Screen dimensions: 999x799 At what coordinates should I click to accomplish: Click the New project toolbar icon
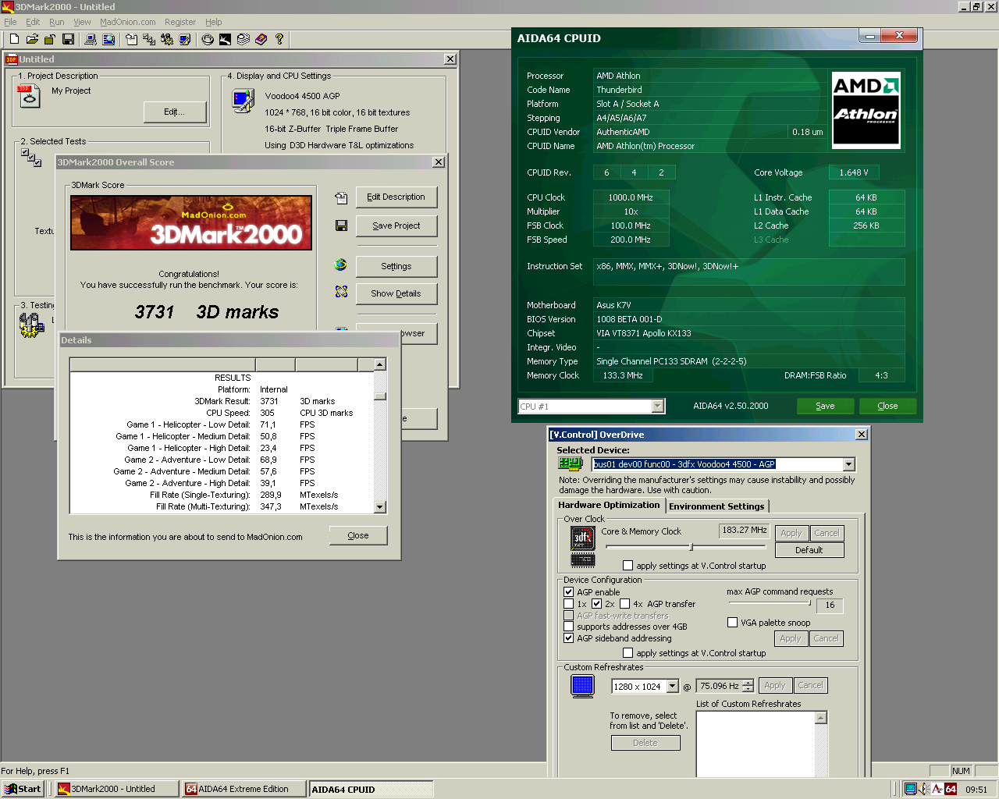click(14, 39)
